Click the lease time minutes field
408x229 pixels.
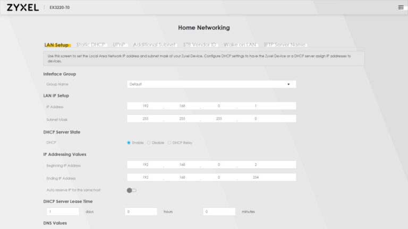tap(219, 212)
